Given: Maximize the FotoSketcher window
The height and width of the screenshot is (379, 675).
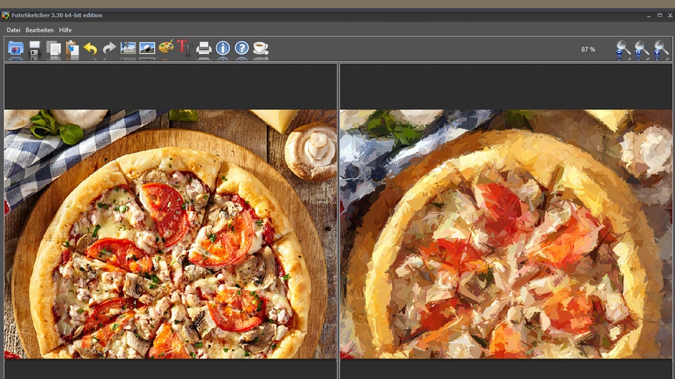Looking at the screenshot, I should [x=659, y=15].
